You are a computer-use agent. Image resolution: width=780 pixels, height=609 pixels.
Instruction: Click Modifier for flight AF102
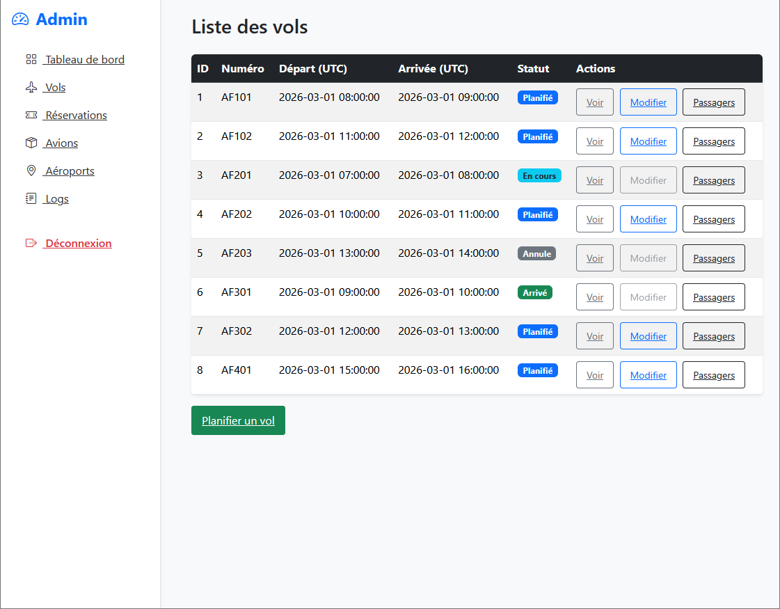click(648, 141)
